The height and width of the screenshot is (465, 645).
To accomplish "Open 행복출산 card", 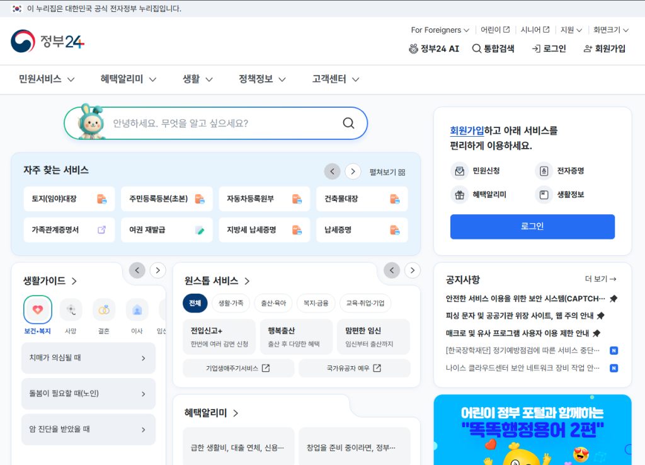I will point(297,336).
